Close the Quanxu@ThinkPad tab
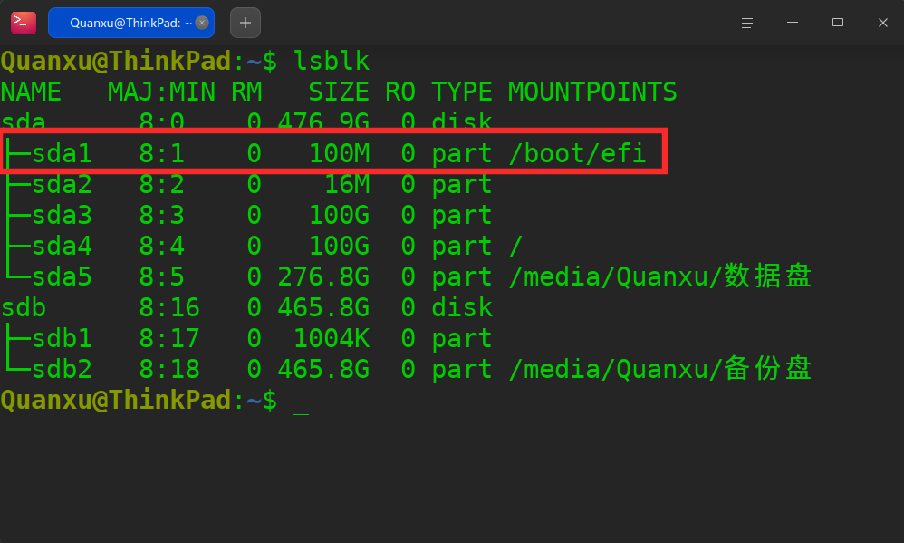 [x=202, y=23]
